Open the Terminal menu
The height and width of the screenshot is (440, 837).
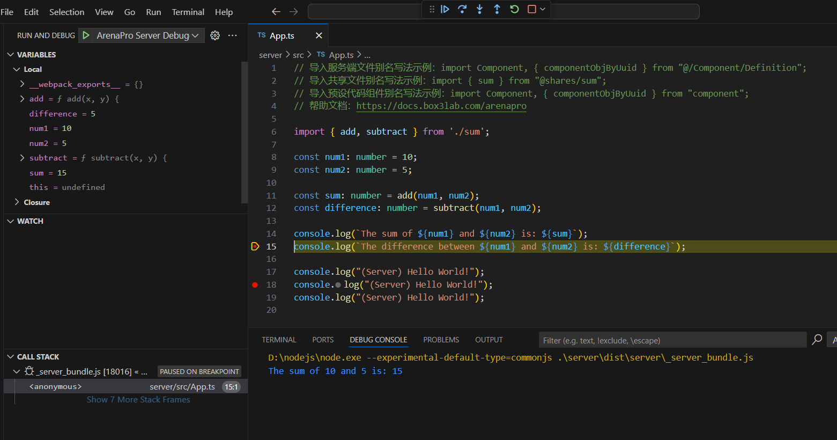click(x=188, y=12)
